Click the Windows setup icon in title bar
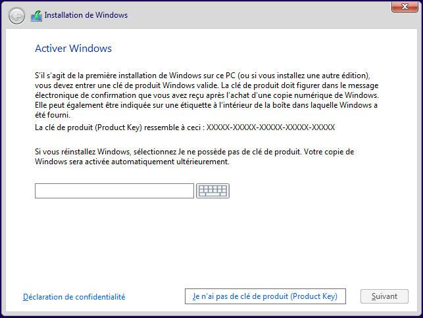 pyautogui.click(x=36, y=15)
